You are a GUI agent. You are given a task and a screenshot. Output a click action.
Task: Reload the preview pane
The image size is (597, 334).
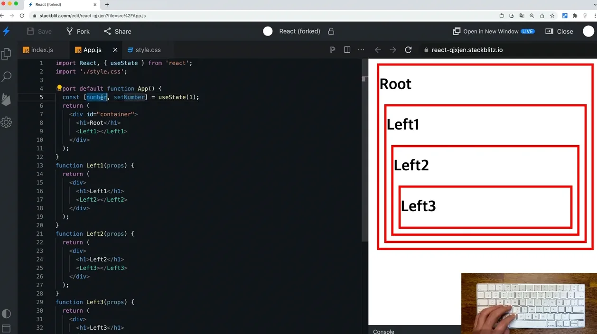click(408, 50)
